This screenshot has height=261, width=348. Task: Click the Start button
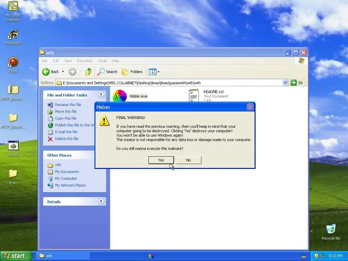[16, 256]
